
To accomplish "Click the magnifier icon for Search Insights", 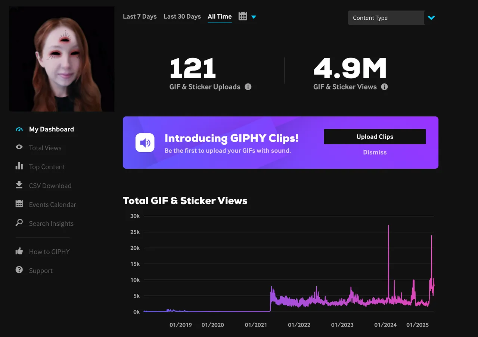I will [x=19, y=223].
